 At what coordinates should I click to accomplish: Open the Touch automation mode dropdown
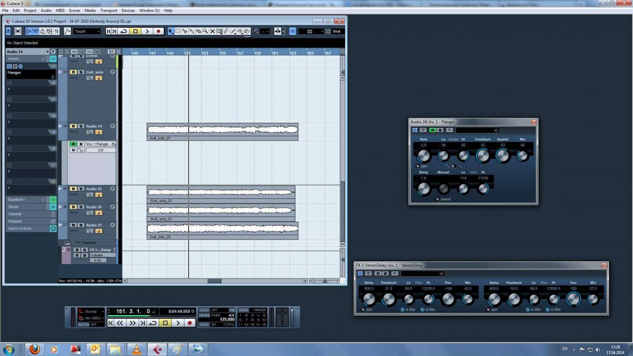click(x=87, y=31)
